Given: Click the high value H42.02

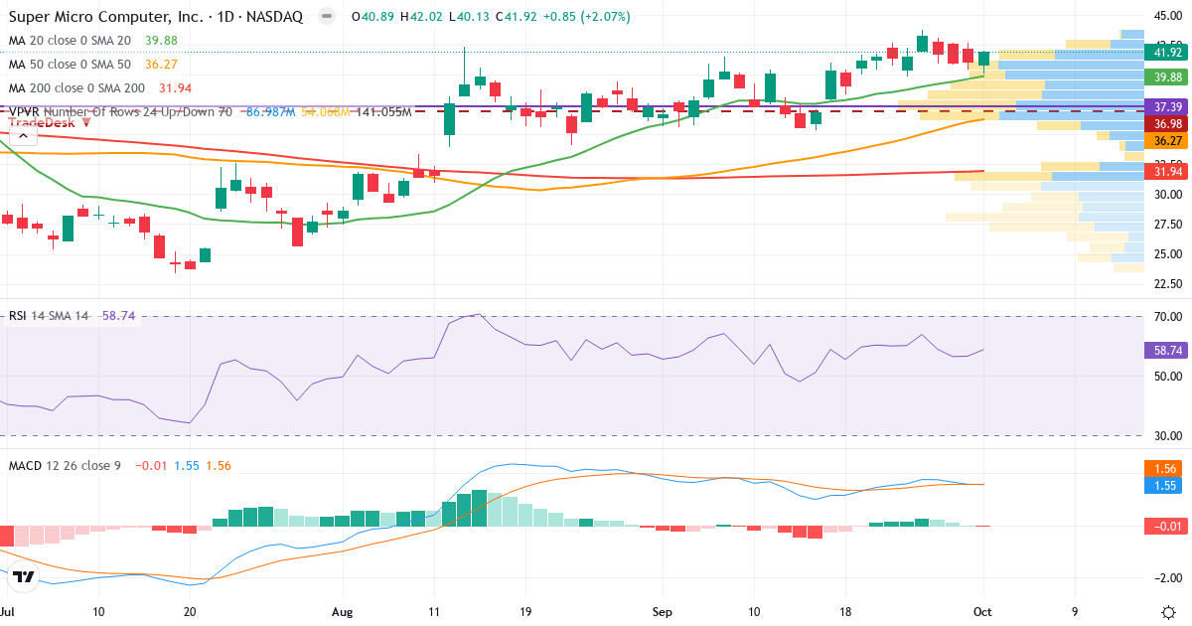Looking at the screenshot, I should (x=421, y=17).
